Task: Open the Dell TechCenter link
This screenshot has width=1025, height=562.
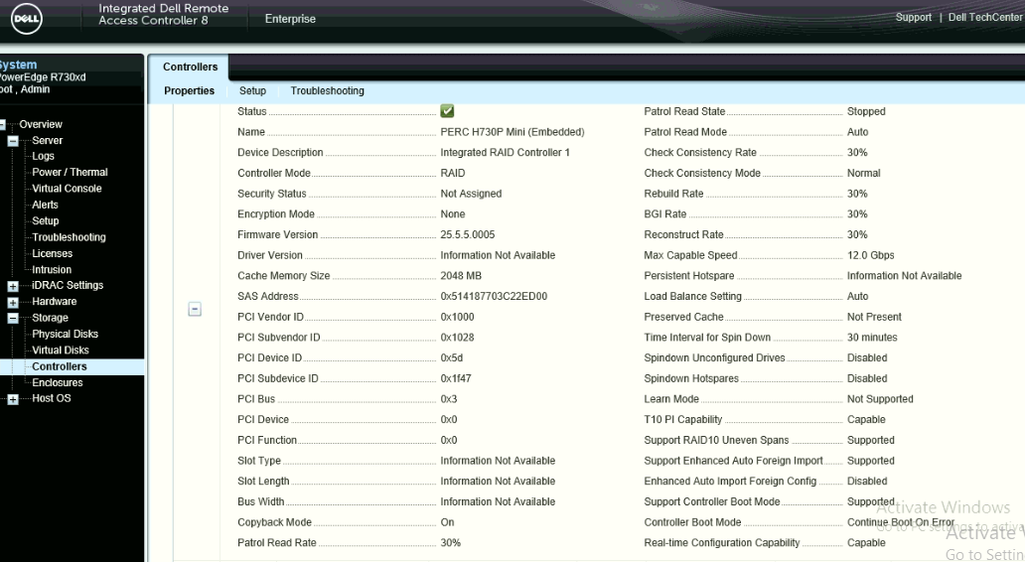Action: (985, 17)
